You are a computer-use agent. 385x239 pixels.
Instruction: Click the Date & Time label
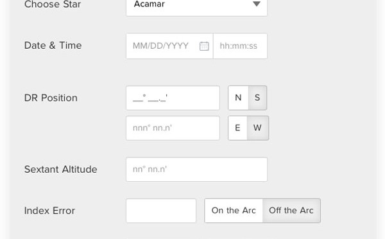point(53,46)
